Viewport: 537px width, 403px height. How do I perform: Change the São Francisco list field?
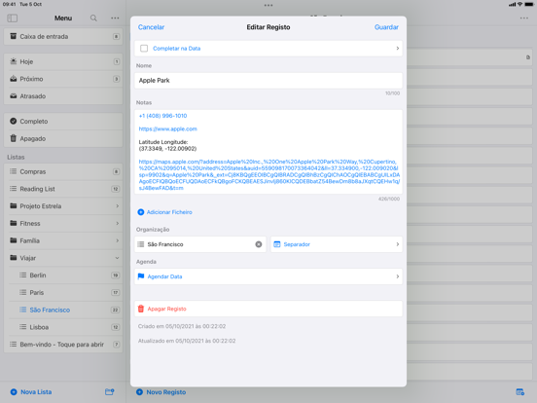200,244
